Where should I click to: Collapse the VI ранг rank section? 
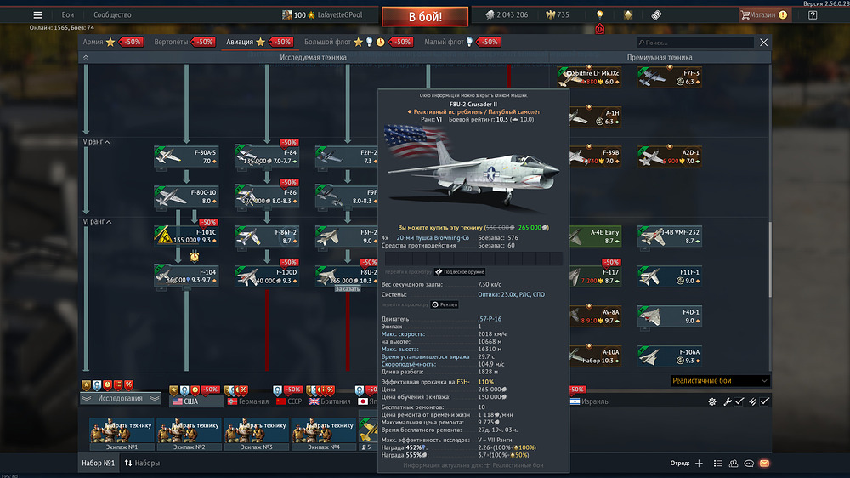point(97,221)
